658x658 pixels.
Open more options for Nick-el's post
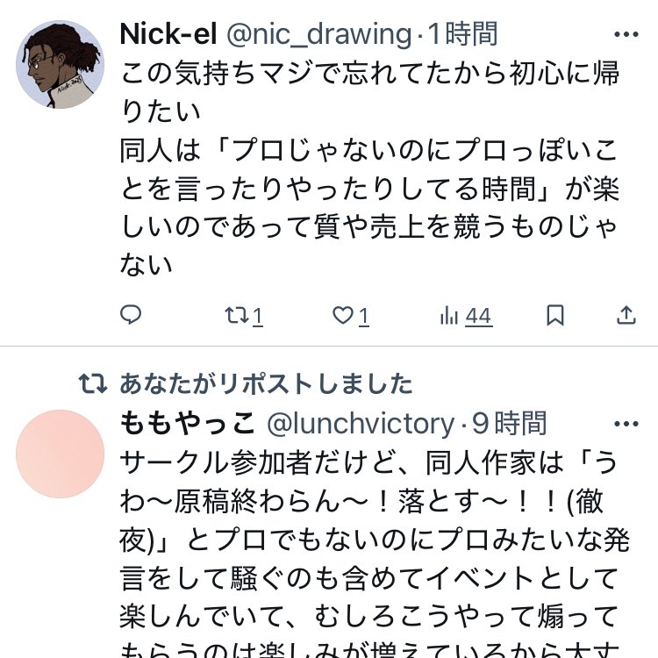[626, 35]
